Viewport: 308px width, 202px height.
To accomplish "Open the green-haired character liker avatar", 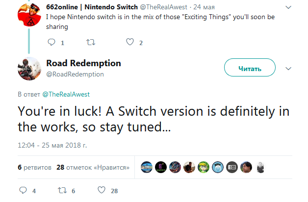I will (x=204, y=167).
